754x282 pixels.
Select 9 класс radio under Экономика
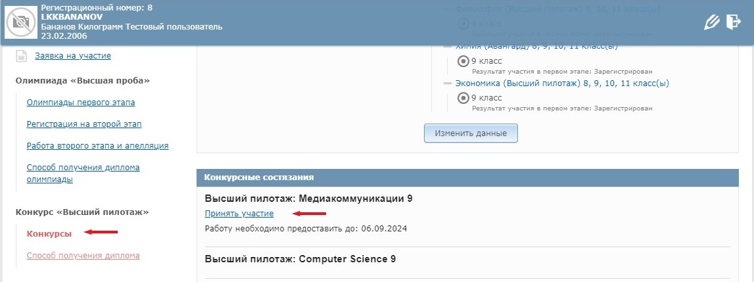463,98
